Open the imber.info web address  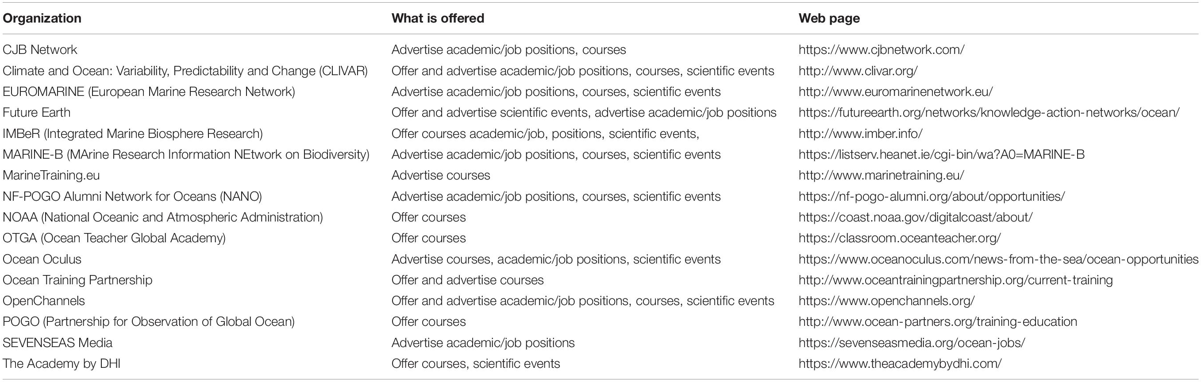[860, 134]
